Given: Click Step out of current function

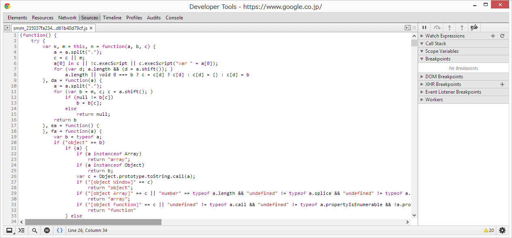Looking at the screenshot, I should point(462,27).
